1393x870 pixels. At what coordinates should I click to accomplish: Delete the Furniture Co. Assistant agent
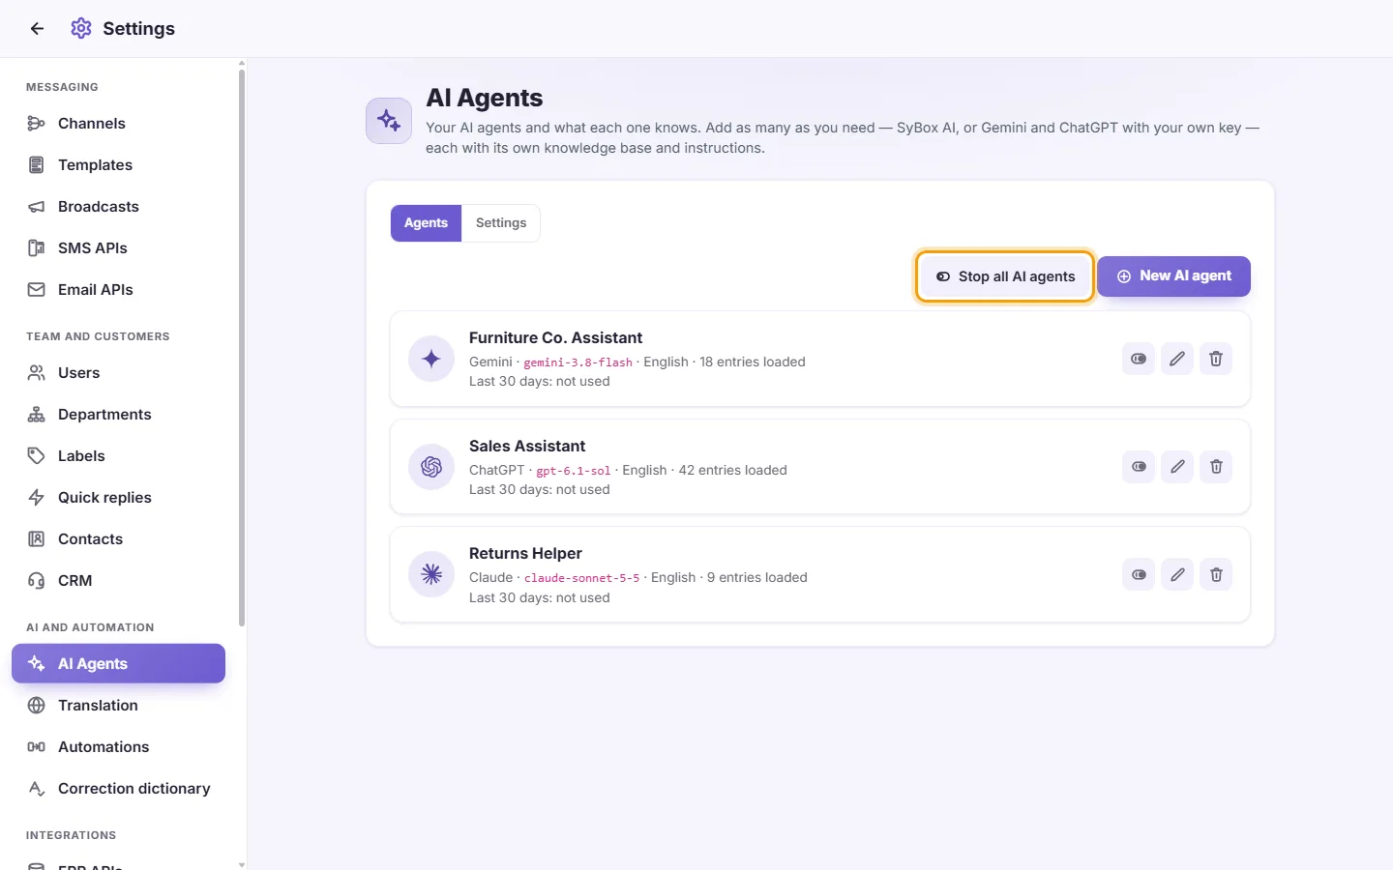click(x=1216, y=359)
